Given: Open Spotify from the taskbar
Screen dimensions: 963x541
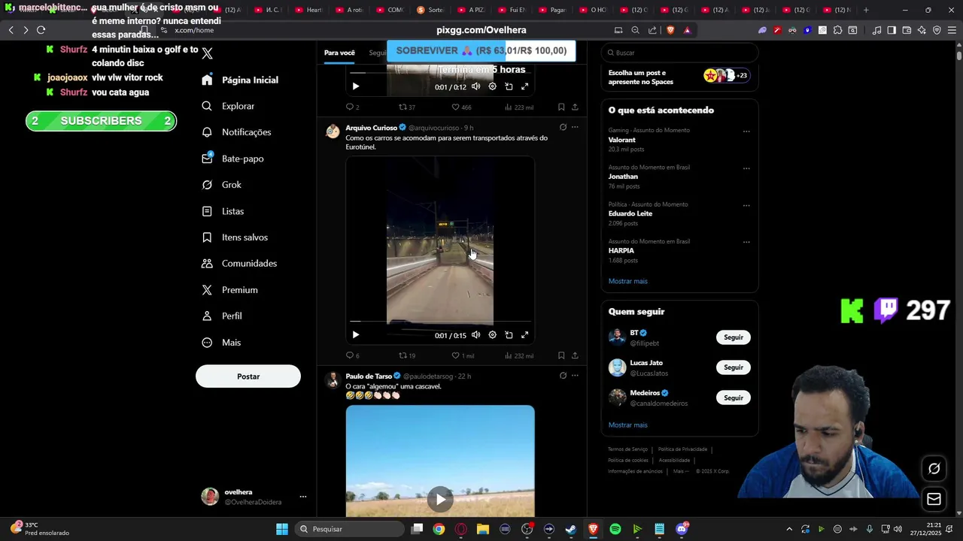Looking at the screenshot, I should pyautogui.click(x=615, y=529).
